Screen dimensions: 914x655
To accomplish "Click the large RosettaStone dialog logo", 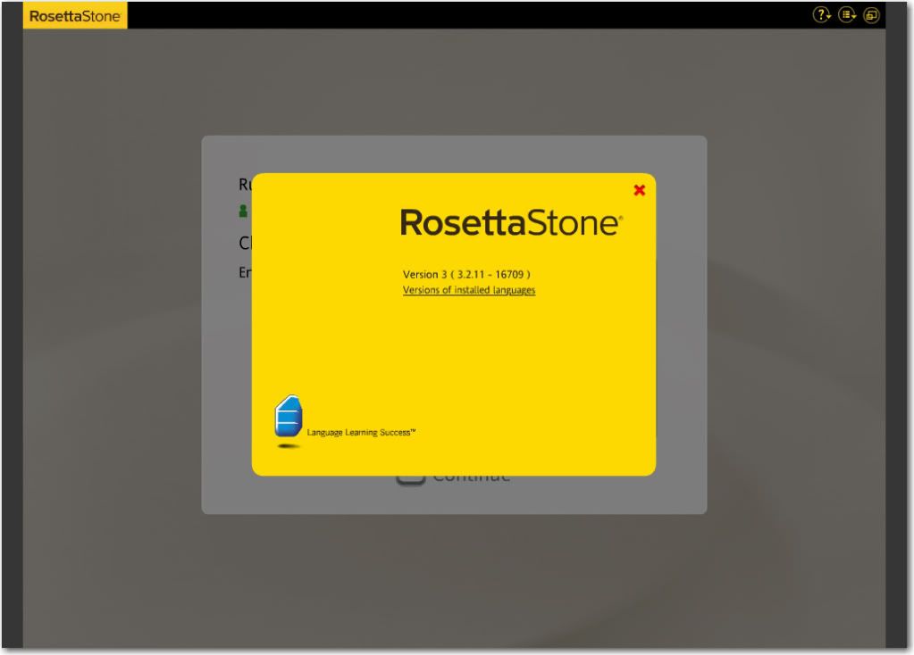I will (x=511, y=223).
